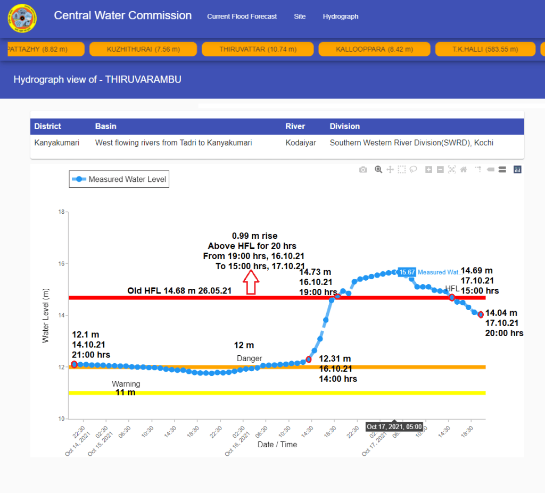
Task: Toggle spike lines in chart toolbar
Action: [477, 170]
